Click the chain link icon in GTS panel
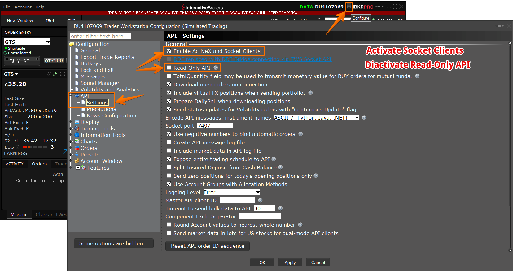Image resolution: width=513 pixels, height=271 pixels. (55, 74)
